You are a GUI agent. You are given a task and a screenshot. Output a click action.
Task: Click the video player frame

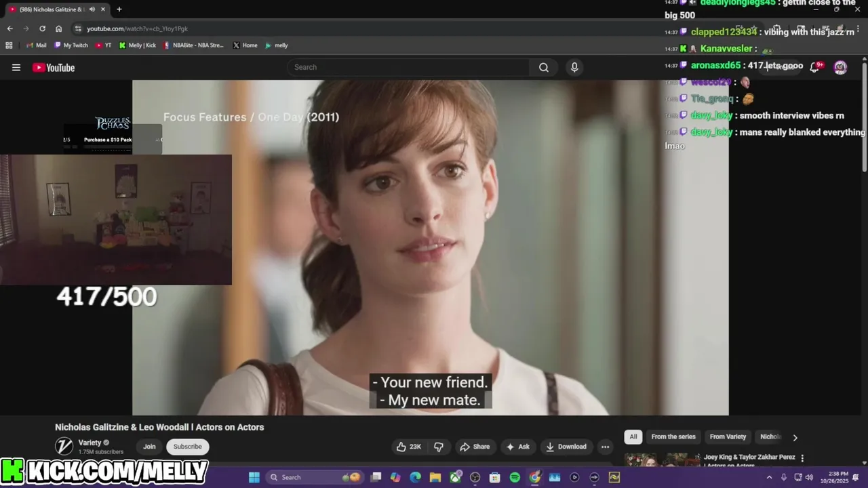tap(430, 247)
